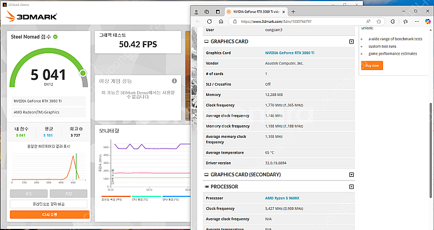Open a new browser tab
Viewport: 434px width, 230px height.
coord(293,11)
